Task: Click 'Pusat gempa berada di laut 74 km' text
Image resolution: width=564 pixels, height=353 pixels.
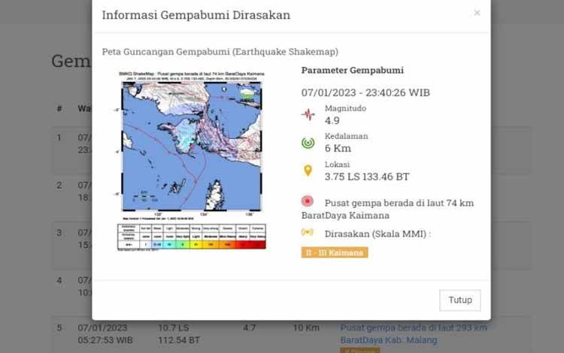Action: [399, 203]
